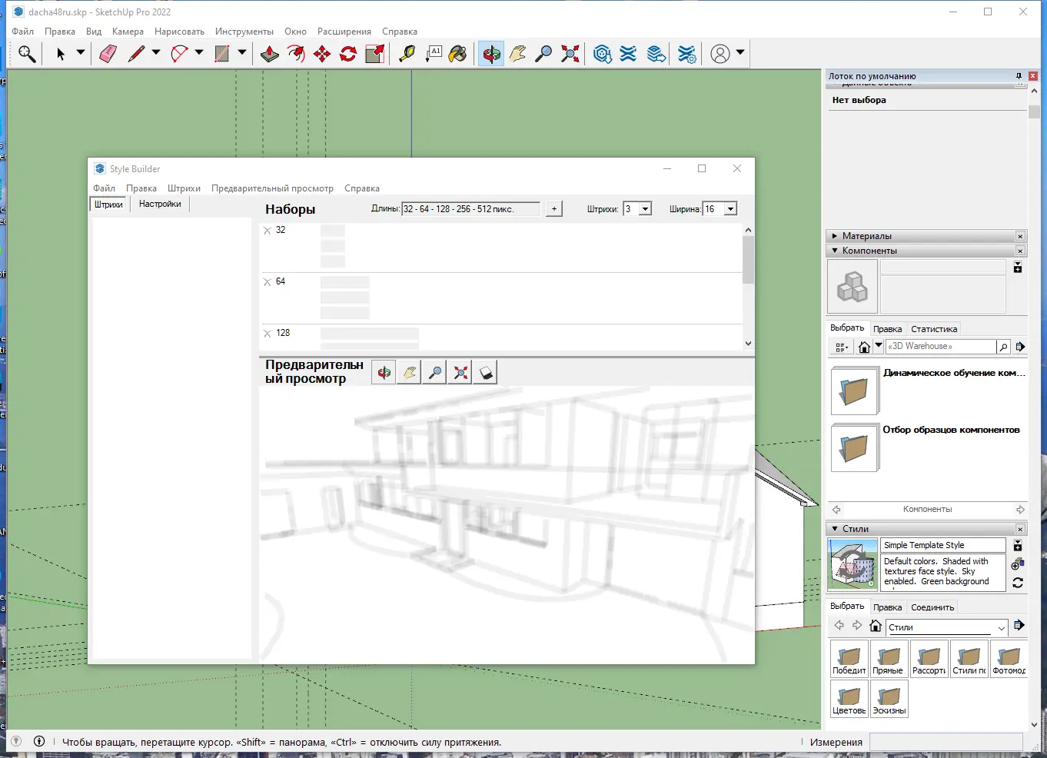Viewport: 1047px width, 758px height.
Task: Select the Paint Bucket tool
Action: tap(458, 54)
